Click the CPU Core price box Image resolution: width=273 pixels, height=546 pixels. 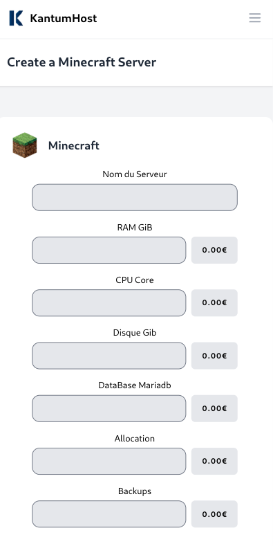click(x=214, y=303)
